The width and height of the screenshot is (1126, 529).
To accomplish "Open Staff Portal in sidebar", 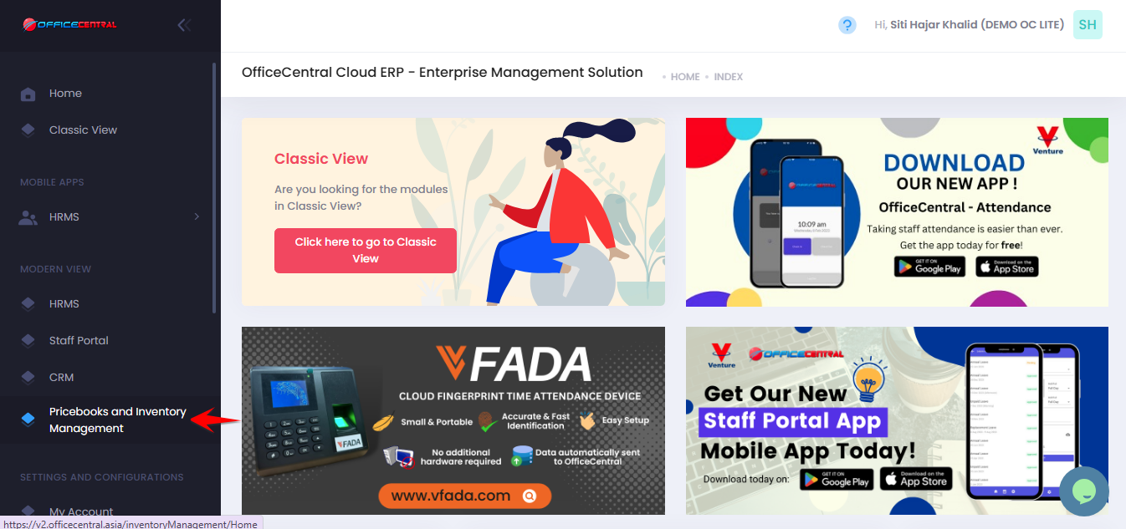I will pyautogui.click(x=79, y=340).
